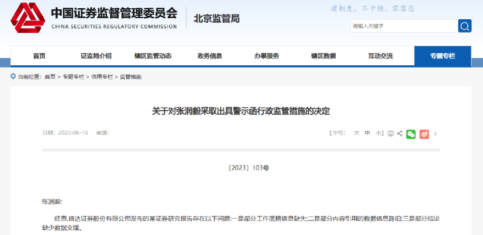Set font size to small (小)
Viewport: 483px width, 235px height.
(378, 134)
